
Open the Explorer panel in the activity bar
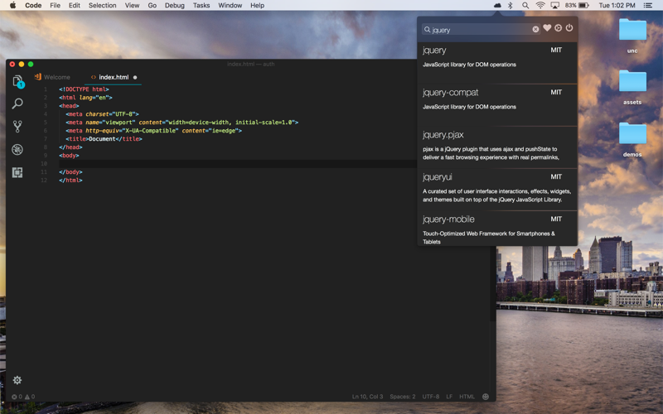point(17,81)
